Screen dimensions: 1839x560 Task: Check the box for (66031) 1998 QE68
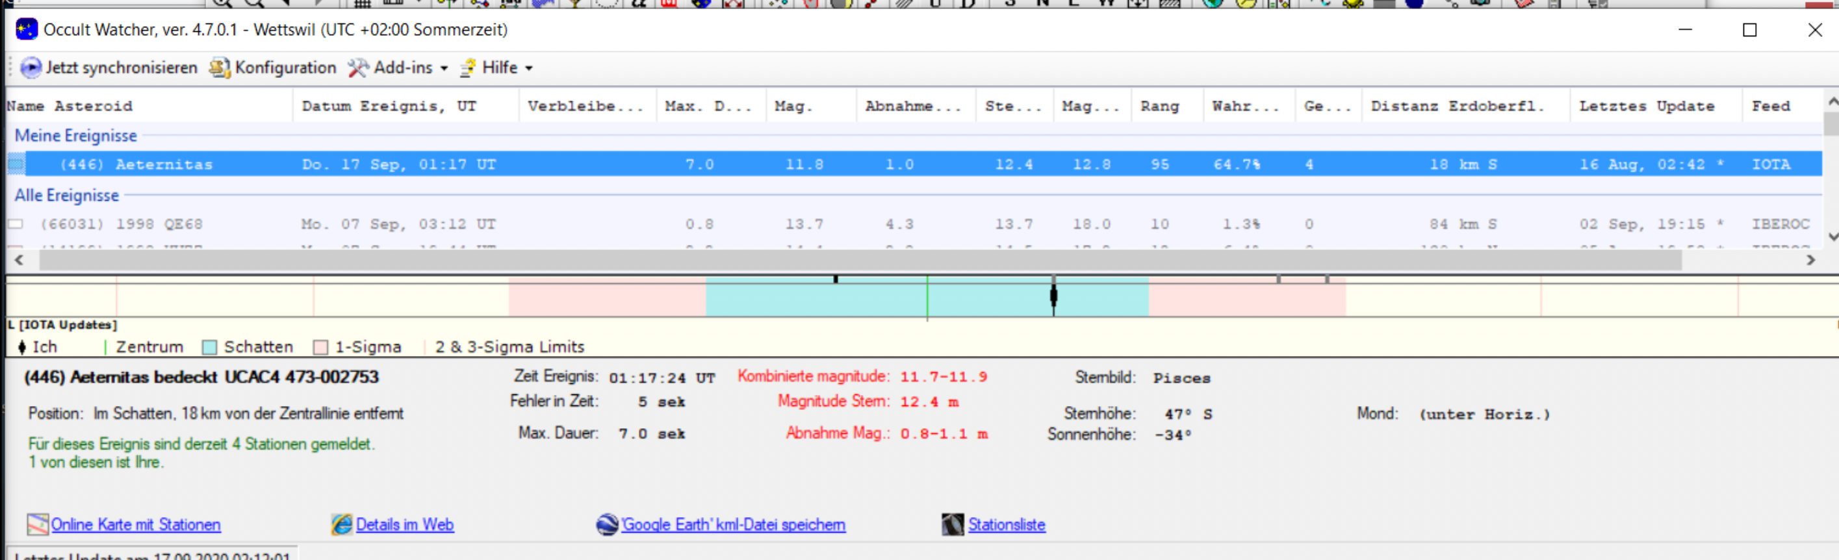click(x=16, y=224)
